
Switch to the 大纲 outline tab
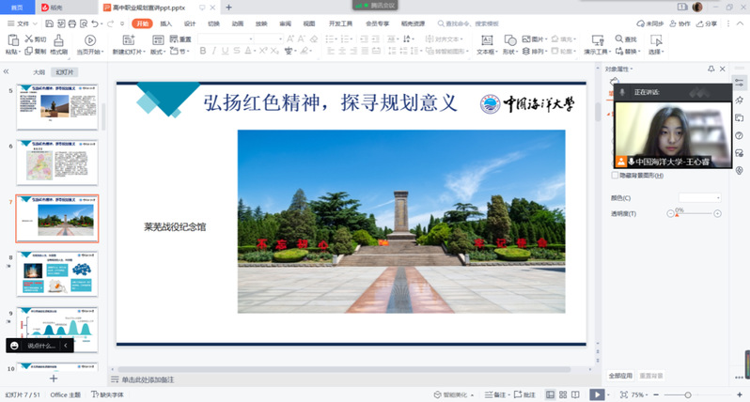[39, 71]
